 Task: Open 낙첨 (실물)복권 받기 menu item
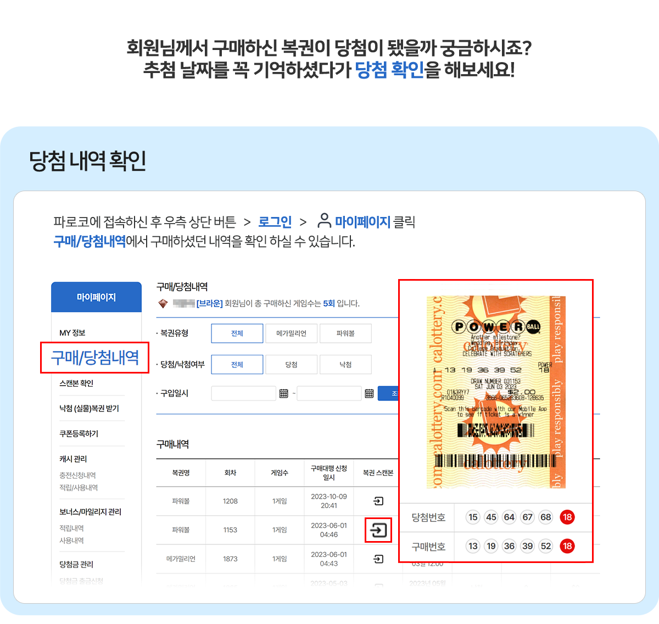click(x=89, y=409)
